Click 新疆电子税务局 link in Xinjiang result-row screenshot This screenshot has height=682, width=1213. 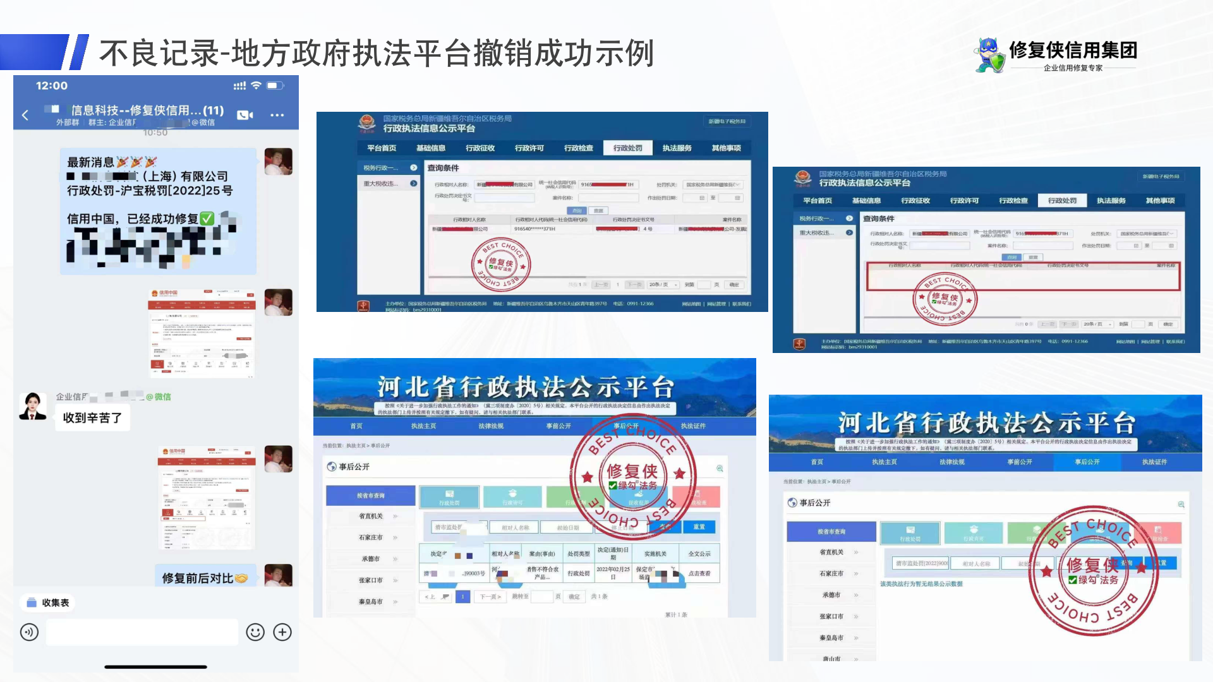click(727, 121)
